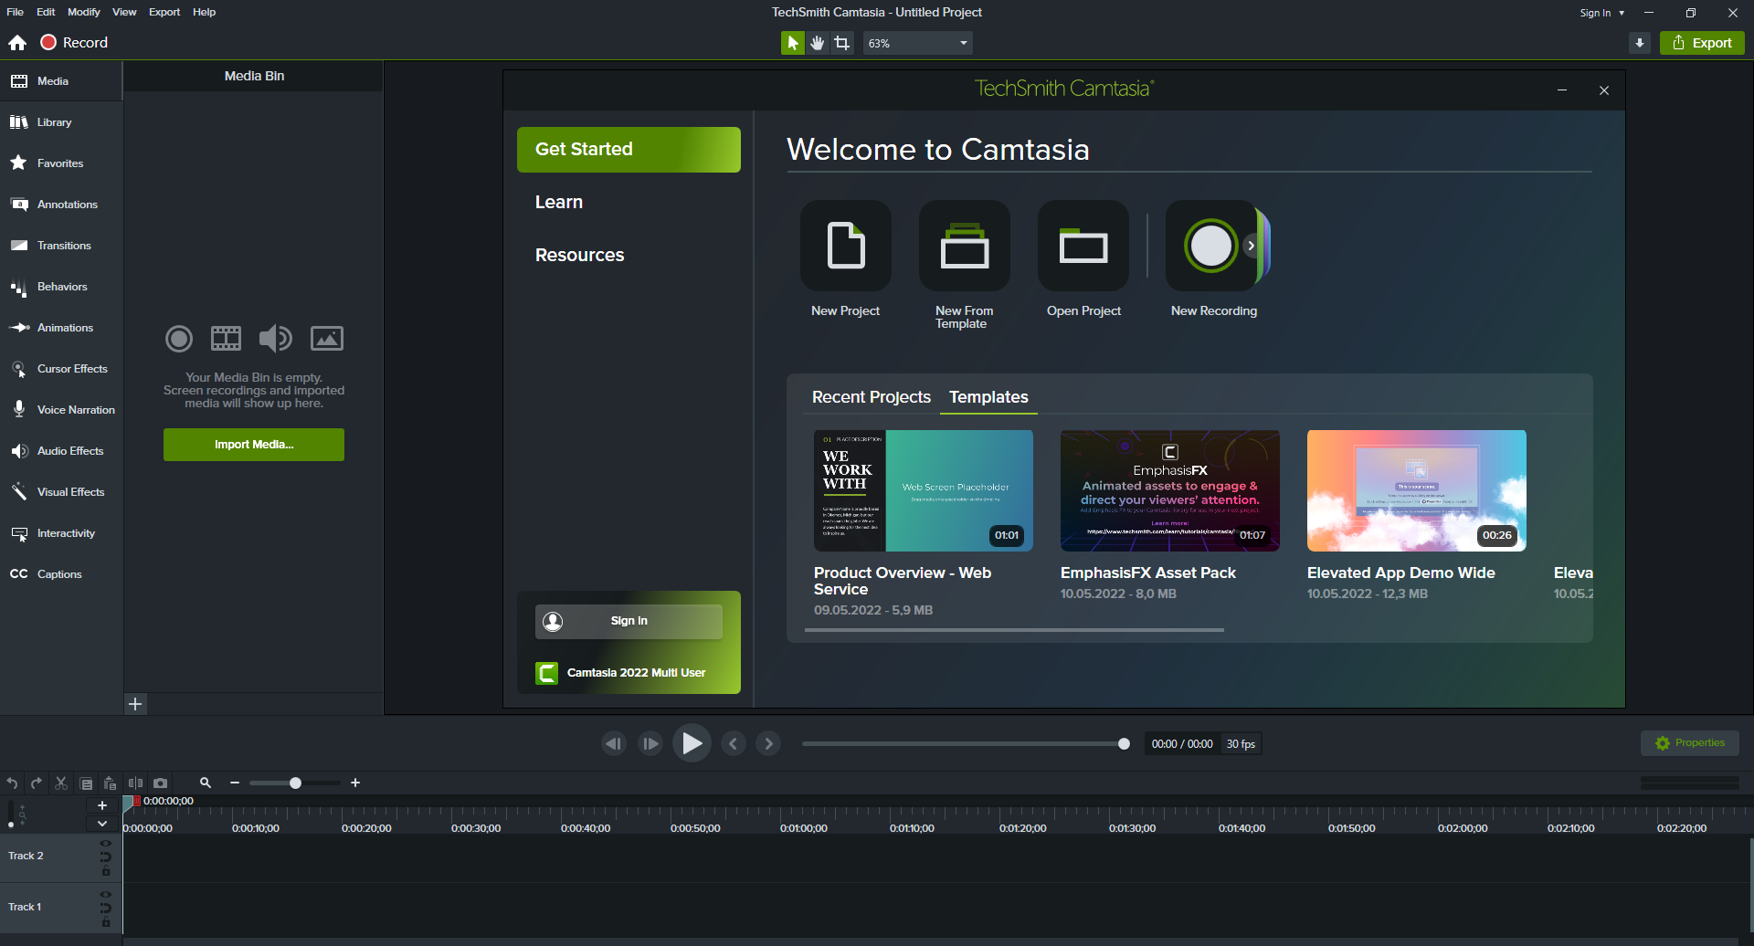Open the Audio Effects panel

[x=61, y=451]
